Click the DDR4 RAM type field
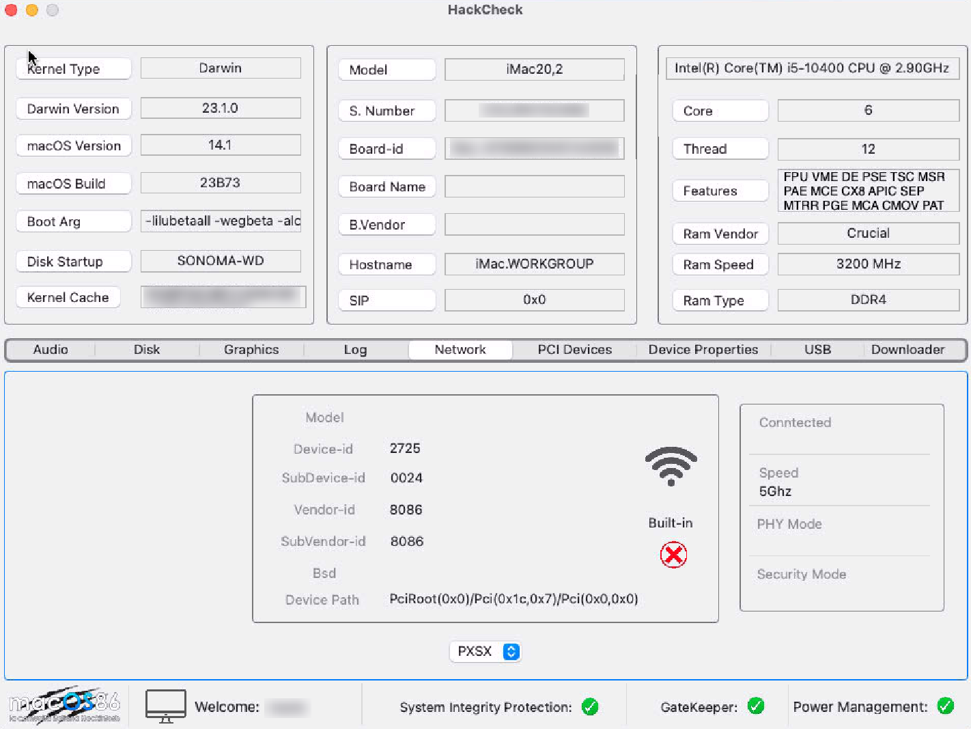This screenshot has width=971, height=729. [869, 299]
